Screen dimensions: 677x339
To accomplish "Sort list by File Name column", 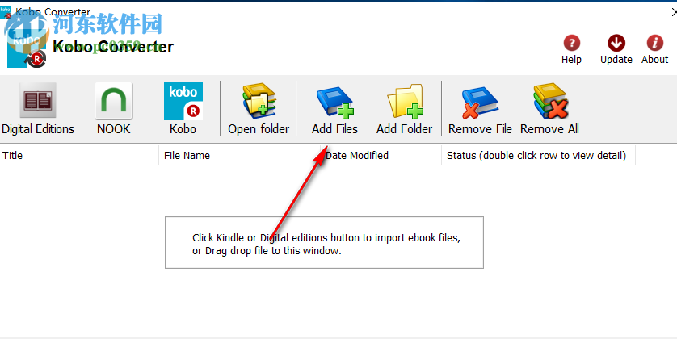I will [x=240, y=155].
